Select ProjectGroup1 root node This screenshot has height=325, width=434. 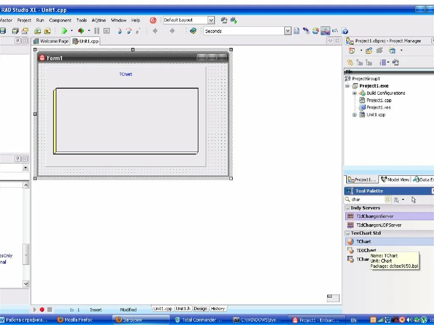(366, 79)
